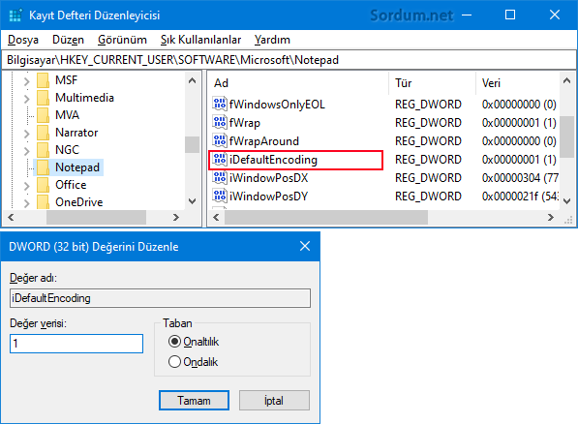Click the 0x0000021f data cell
This screenshot has width=578, height=424.
click(x=520, y=197)
